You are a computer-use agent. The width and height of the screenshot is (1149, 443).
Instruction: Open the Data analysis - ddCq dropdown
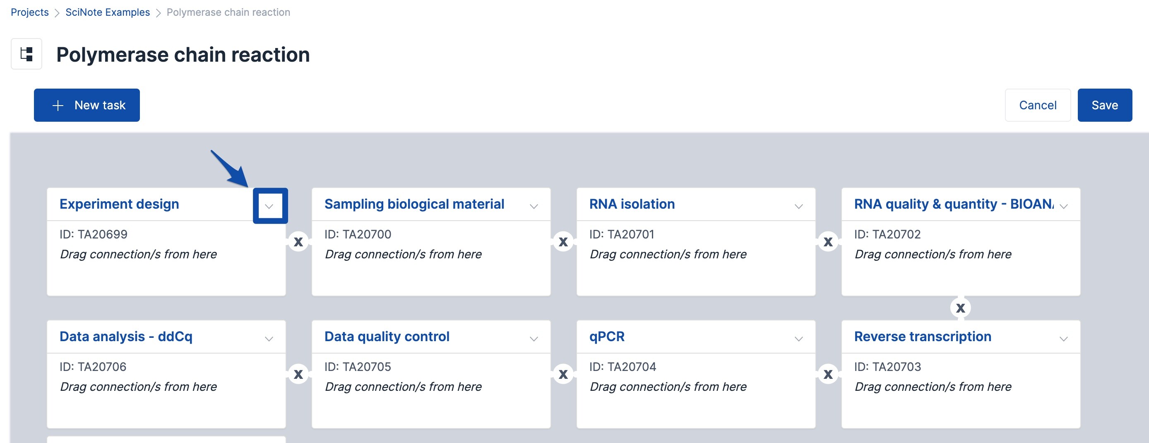click(269, 339)
